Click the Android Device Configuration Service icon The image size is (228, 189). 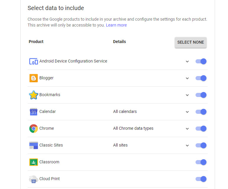point(34,61)
